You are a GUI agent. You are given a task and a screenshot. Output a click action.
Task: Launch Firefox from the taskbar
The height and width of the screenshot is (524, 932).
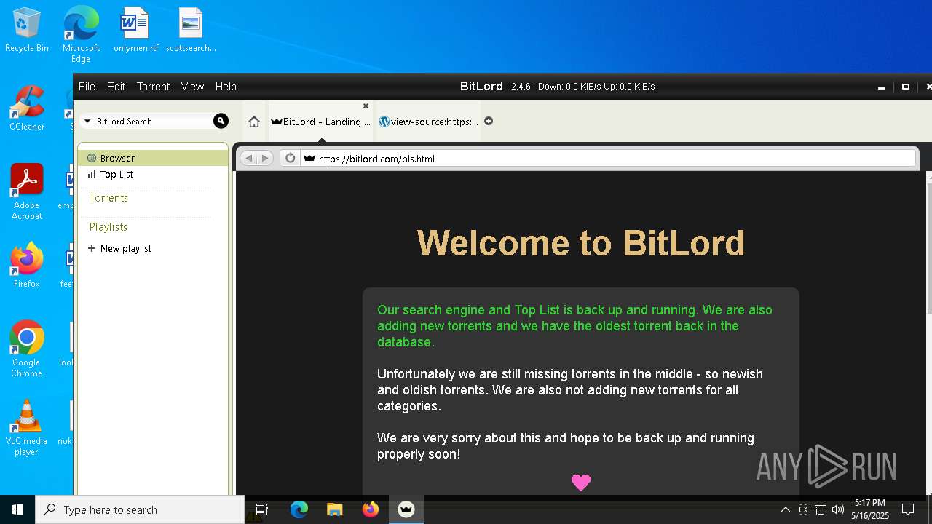click(370, 509)
